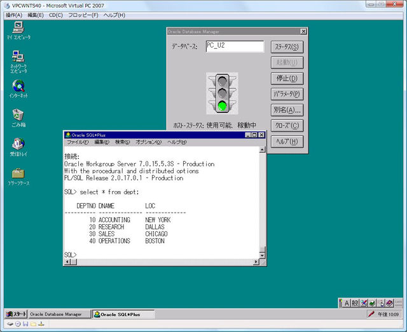407x332 pixels.
Task: Click the ACCOUNTING row in query output
Action: tap(130, 220)
